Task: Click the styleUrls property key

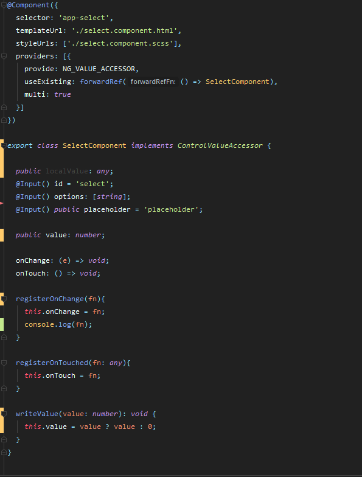Action: (35, 44)
